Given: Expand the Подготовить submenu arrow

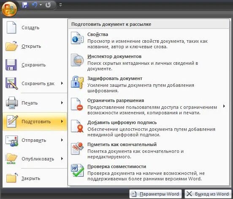Looking at the screenshot, I should [62, 122].
